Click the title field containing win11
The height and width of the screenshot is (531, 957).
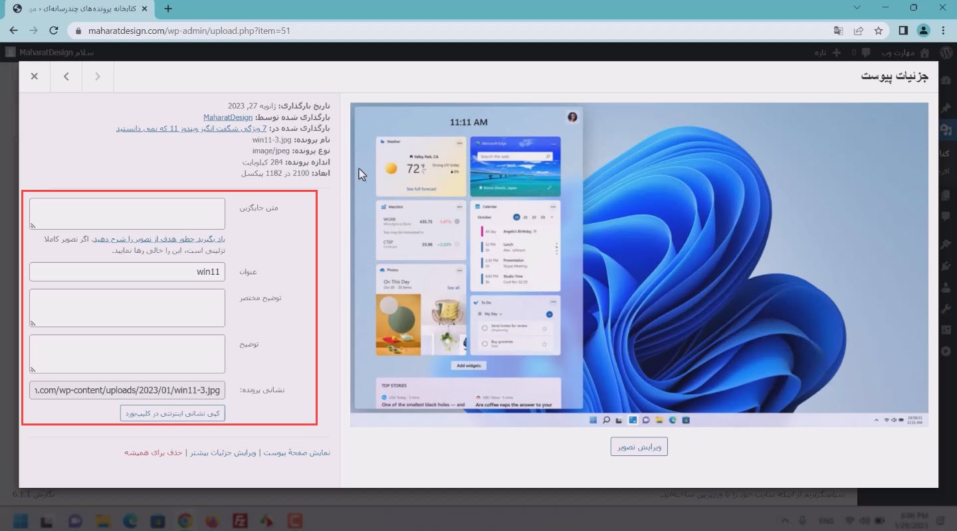[x=127, y=271]
